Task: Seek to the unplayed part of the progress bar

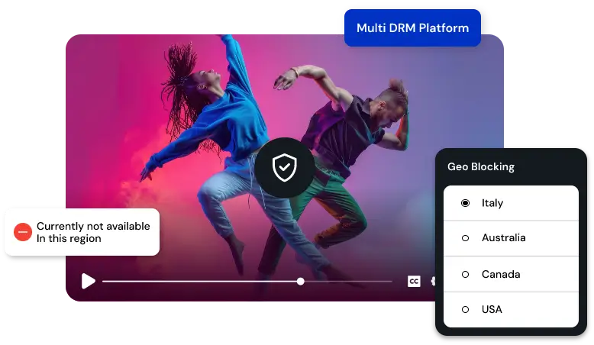Action: pyautogui.click(x=347, y=282)
